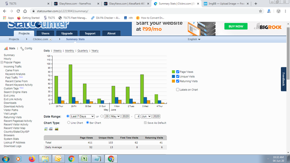Switch to the Monthly view
The image size is (290, 163).
click(x=69, y=51)
